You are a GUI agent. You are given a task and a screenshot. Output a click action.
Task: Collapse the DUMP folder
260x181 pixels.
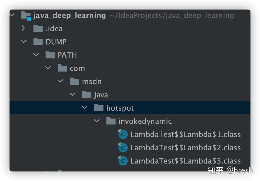pos(24,42)
